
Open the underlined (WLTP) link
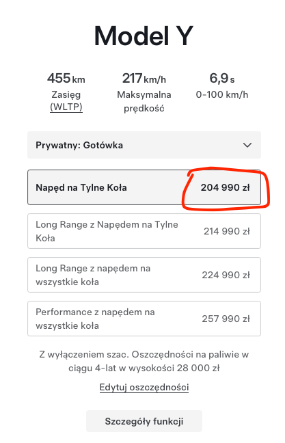click(66, 107)
